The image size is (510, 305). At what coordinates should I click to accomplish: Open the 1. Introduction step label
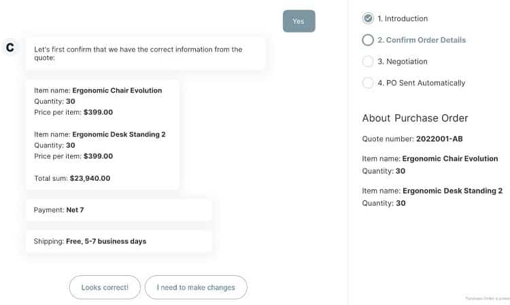pyautogui.click(x=403, y=18)
